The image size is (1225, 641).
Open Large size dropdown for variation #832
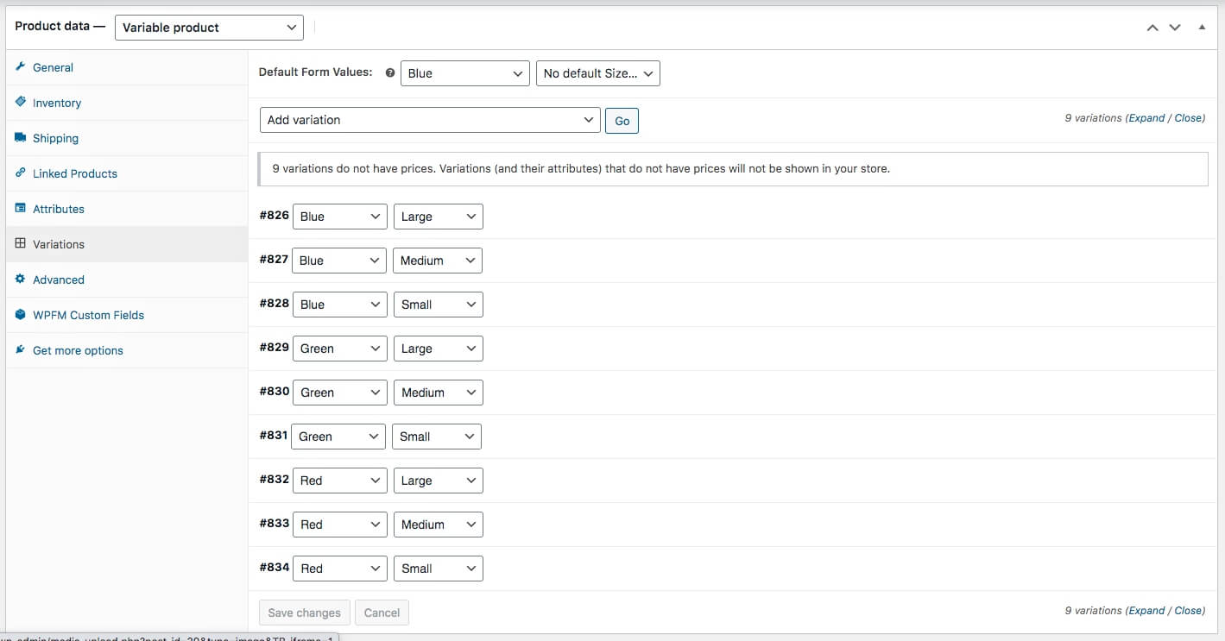(439, 481)
